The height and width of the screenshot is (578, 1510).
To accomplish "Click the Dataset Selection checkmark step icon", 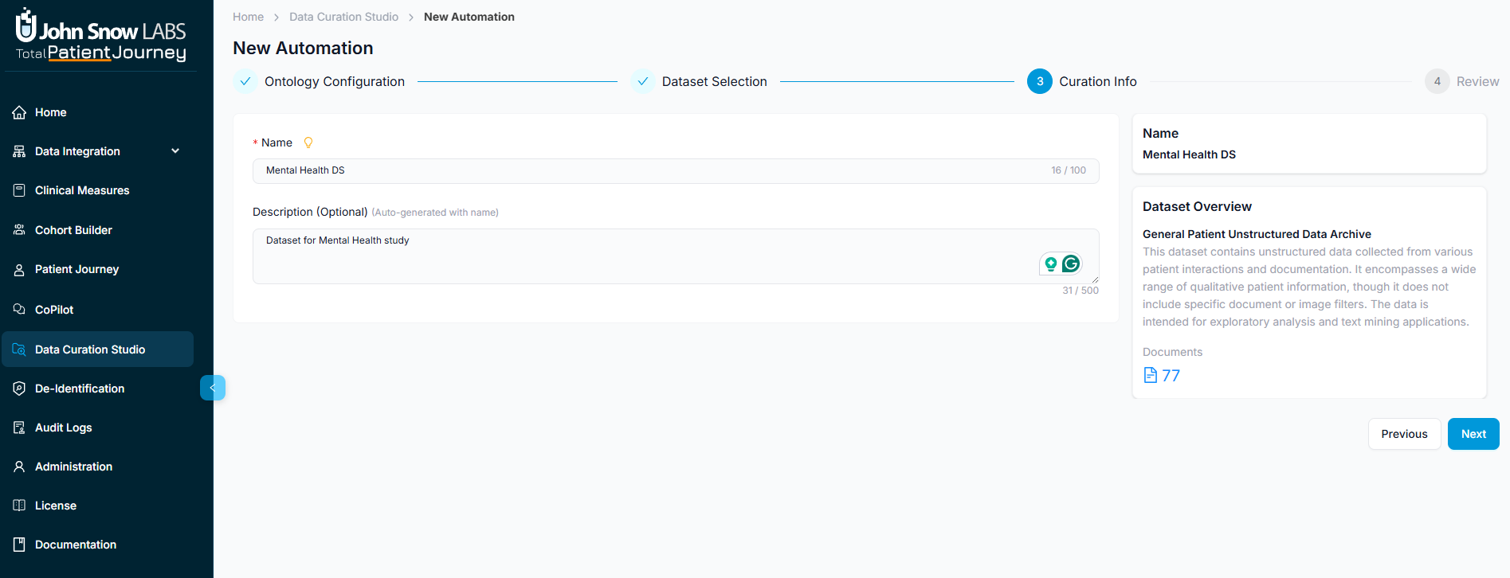I will pyautogui.click(x=642, y=81).
